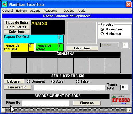Open the General menu
This screenshot has width=133, height=114.
click(x=7, y=11)
